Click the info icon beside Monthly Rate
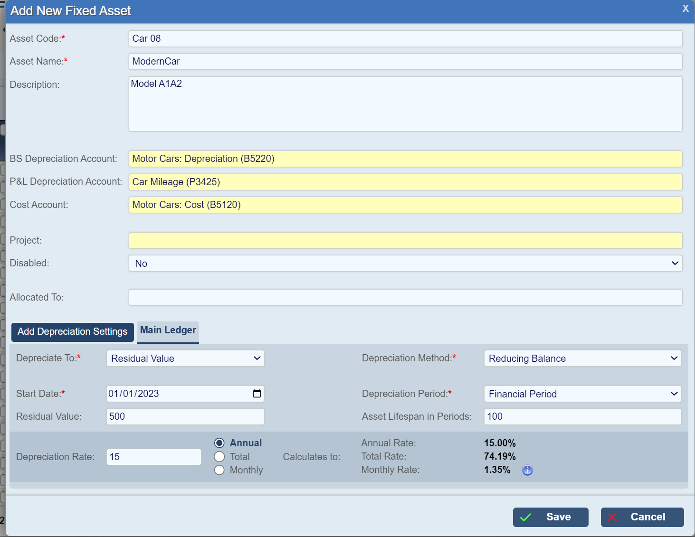Image resolution: width=695 pixels, height=537 pixels. (527, 470)
